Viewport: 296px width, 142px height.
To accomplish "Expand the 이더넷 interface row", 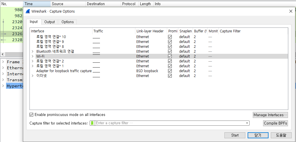I will click(33, 76).
